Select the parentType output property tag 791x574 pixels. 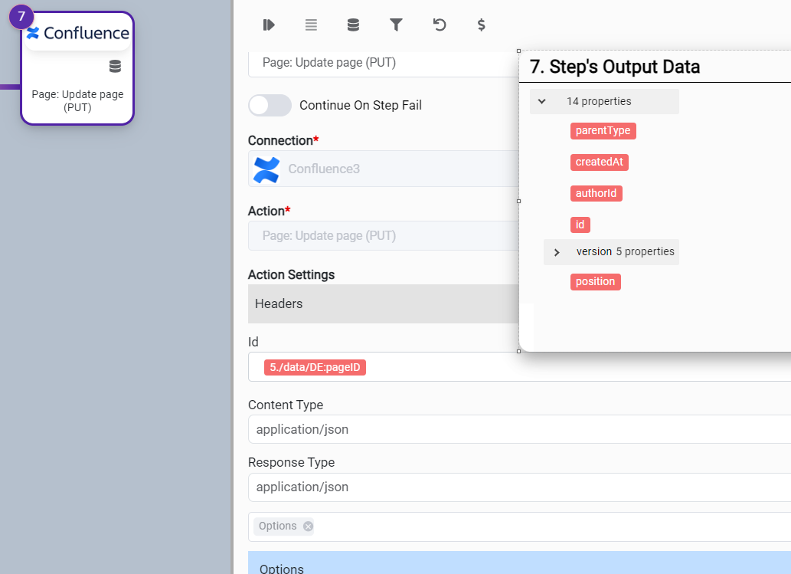coord(603,131)
